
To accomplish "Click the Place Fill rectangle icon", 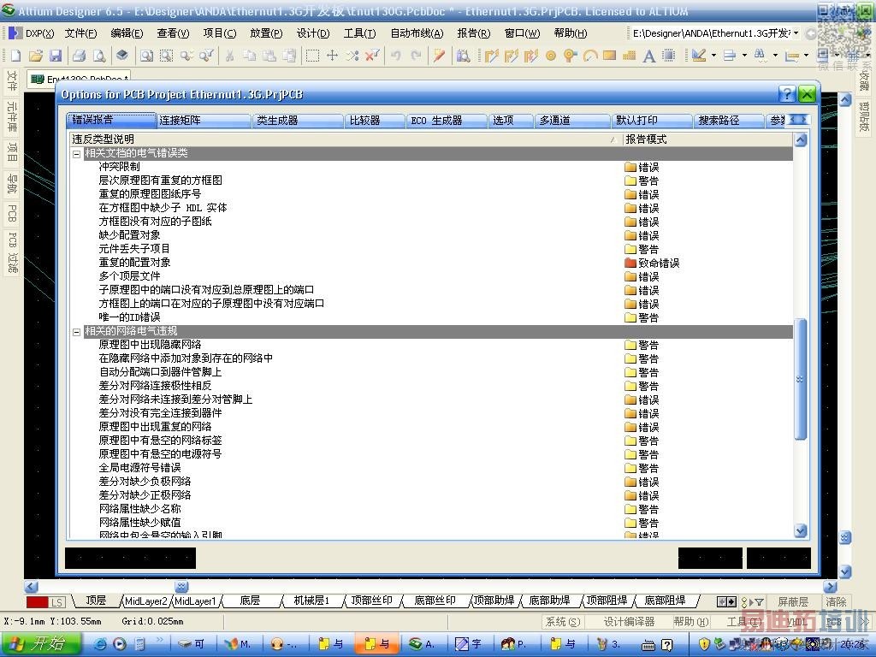I will (609, 56).
